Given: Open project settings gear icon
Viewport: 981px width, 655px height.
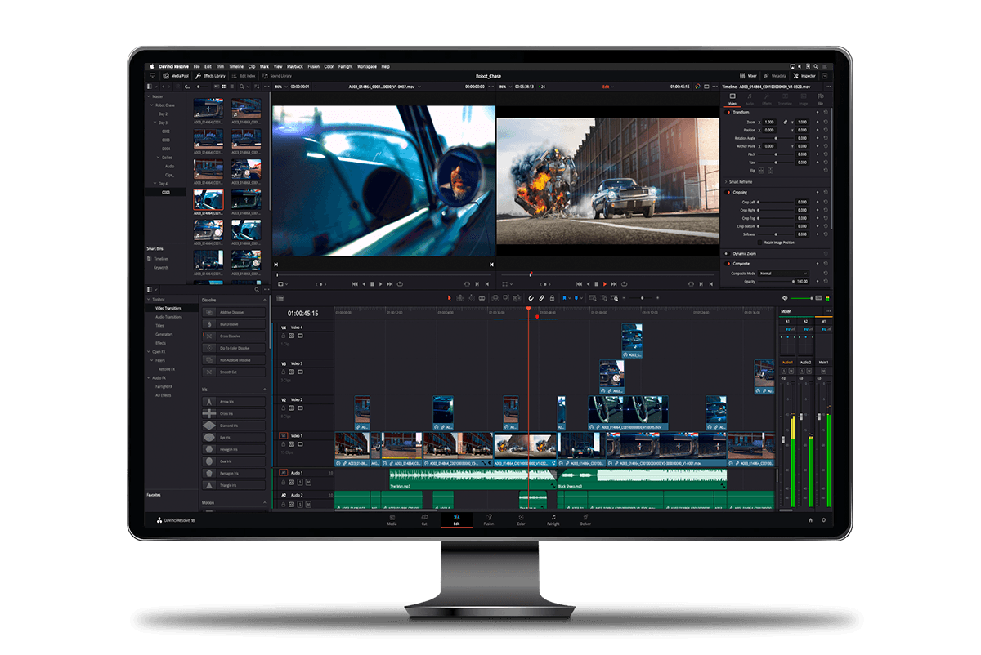Looking at the screenshot, I should click(823, 519).
